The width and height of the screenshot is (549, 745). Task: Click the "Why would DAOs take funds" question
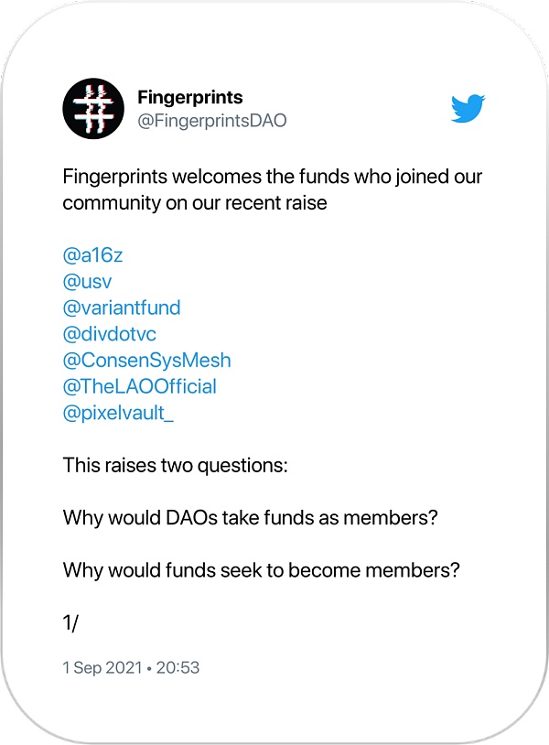click(x=250, y=518)
